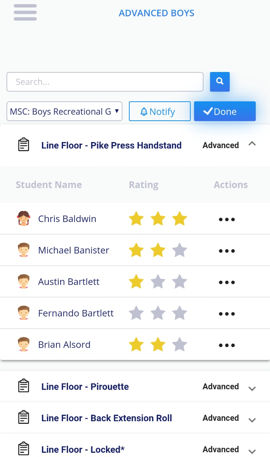Screen dimensions: 270x457
Task: Click the blue search magnifier icon
Action: (220, 81)
